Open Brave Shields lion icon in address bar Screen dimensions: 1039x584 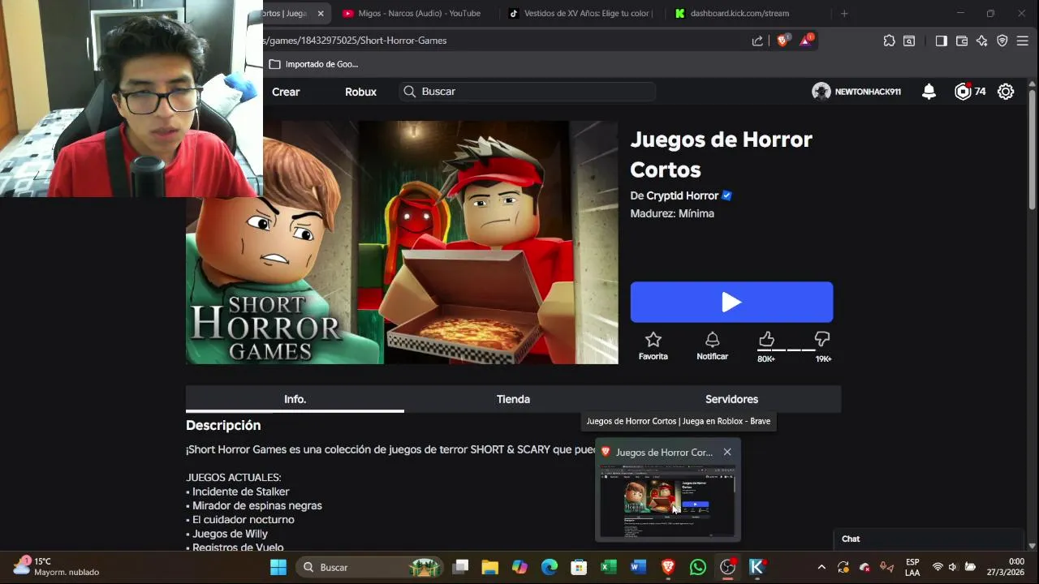[782, 41]
